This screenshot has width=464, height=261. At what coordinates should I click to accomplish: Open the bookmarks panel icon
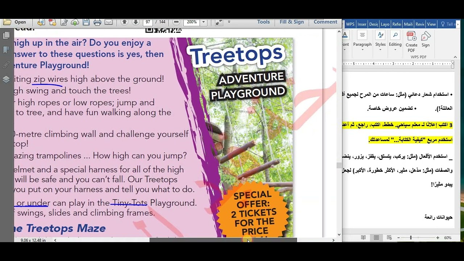[x=6, y=50]
